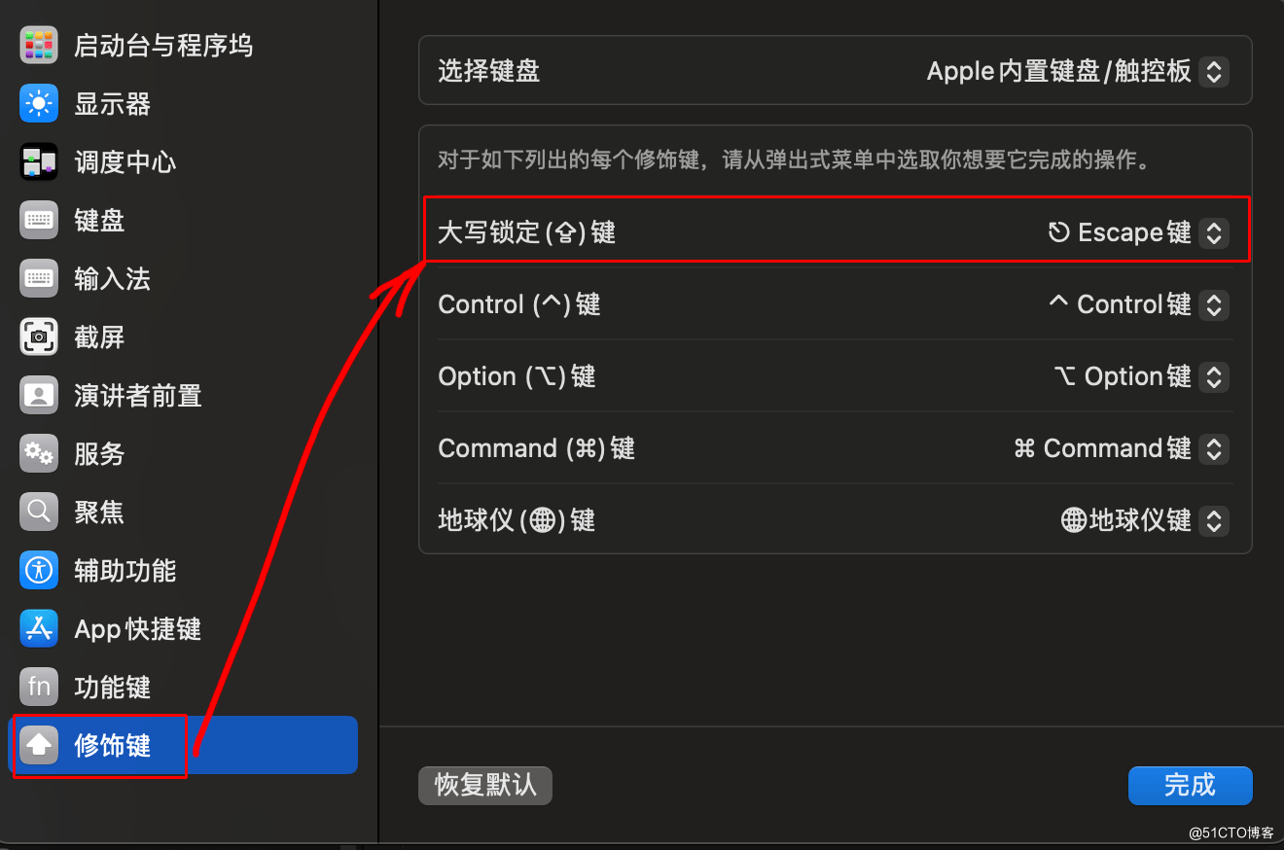Image resolution: width=1284 pixels, height=850 pixels.
Task: Click the 恢复默认 restore defaults button
Action: point(485,786)
